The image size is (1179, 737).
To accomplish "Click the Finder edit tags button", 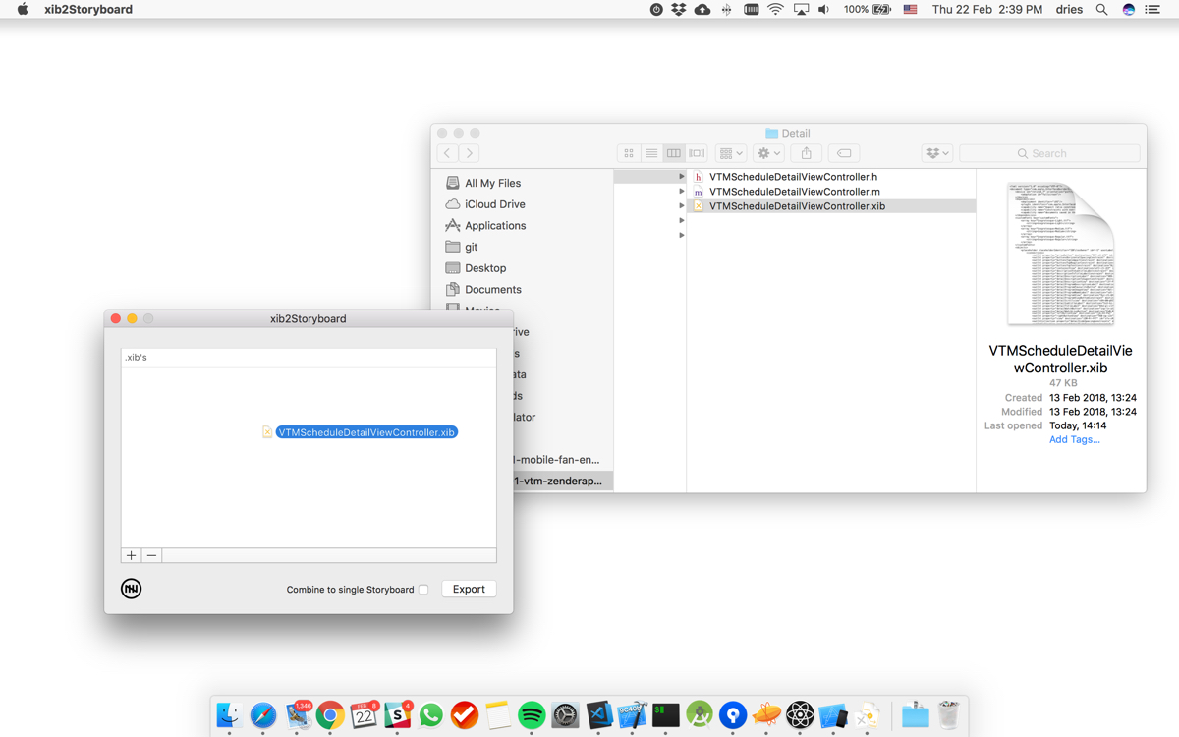I will pos(844,153).
